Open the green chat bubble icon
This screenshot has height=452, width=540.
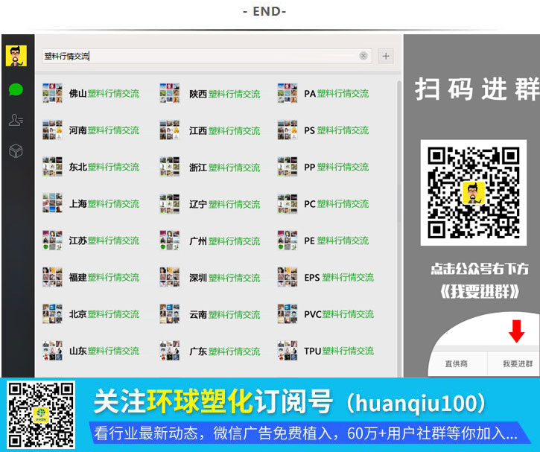pos(16,90)
